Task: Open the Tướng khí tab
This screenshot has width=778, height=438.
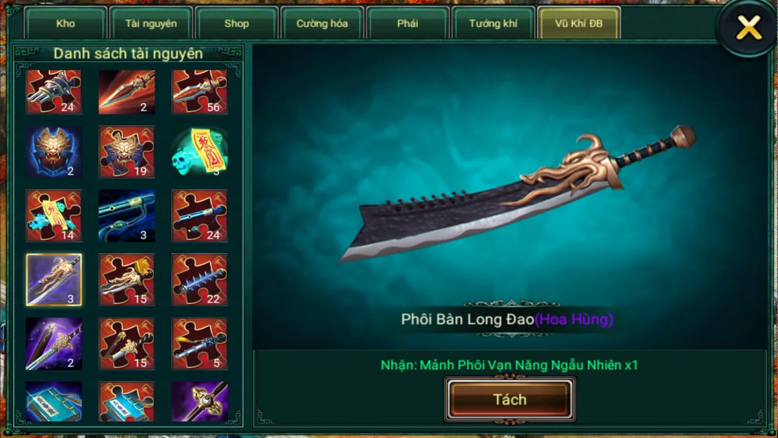Action: (493, 23)
